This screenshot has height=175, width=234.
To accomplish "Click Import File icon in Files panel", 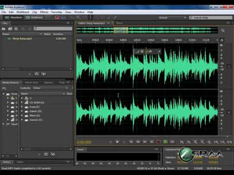I will pos(10,29).
